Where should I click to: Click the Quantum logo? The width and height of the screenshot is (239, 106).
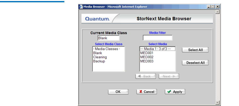coord(97,19)
